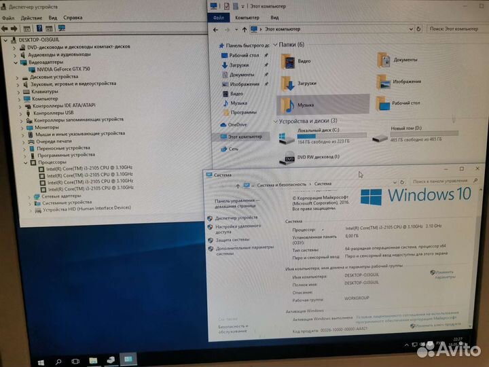Viewport: 489px width, 367px height.
Task: Click the taskbar search magnifier
Action: [58, 362]
